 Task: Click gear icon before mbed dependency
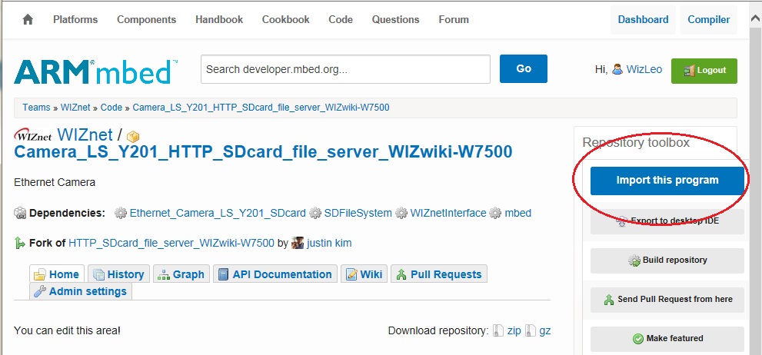(495, 213)
